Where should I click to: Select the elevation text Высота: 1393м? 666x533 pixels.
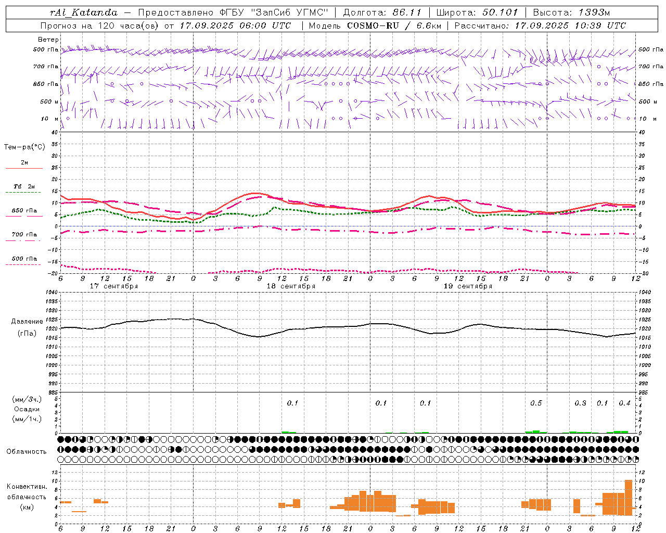(571, 12)
